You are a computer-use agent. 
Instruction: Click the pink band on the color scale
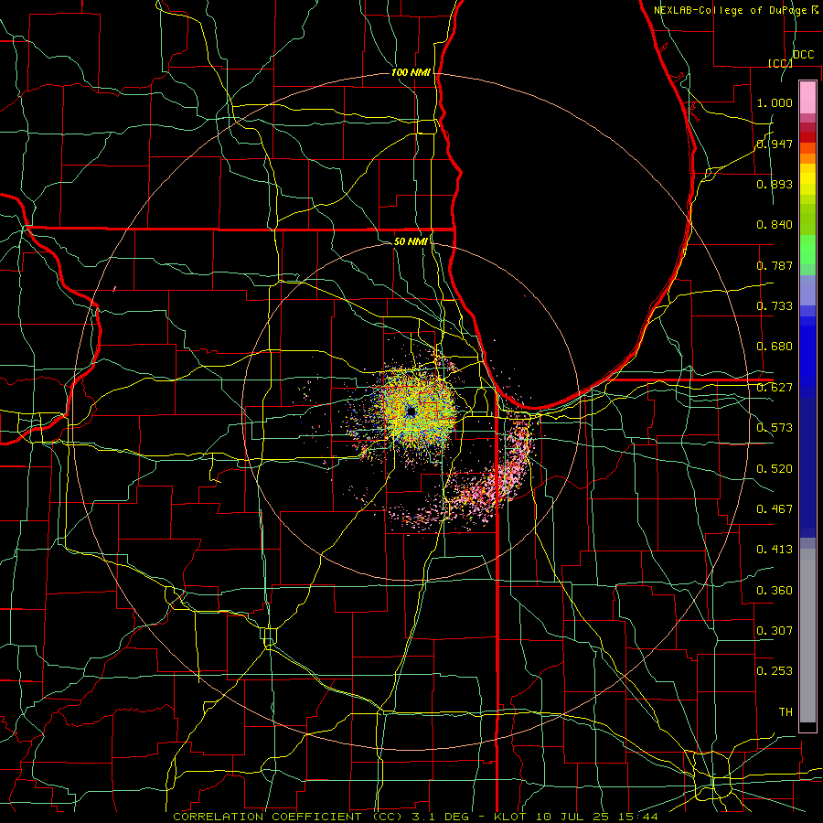tap(807, 97)
